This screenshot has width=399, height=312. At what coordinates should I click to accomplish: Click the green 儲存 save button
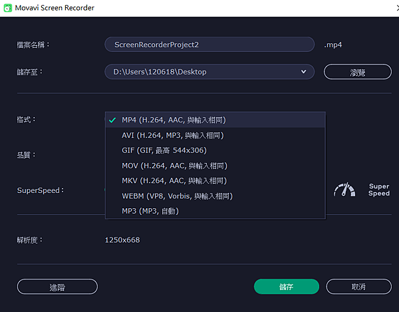(x=286, y=287)
